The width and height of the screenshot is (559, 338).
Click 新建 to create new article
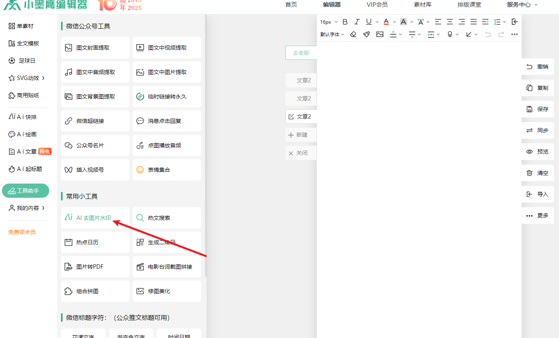[301, 135]
